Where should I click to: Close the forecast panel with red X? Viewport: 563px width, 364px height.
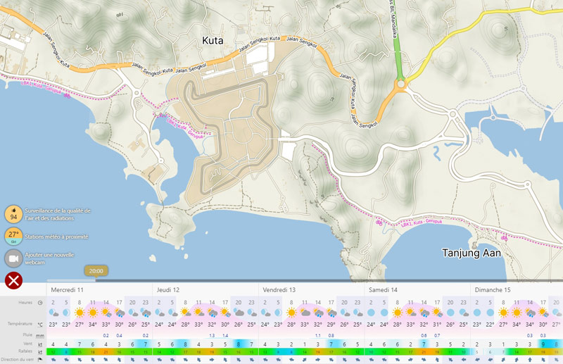coord(13,280)
